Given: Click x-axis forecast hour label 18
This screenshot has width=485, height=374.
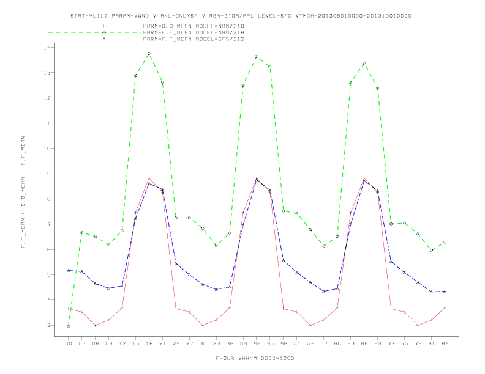Looking at the screenshot, I should coord(149,343).
